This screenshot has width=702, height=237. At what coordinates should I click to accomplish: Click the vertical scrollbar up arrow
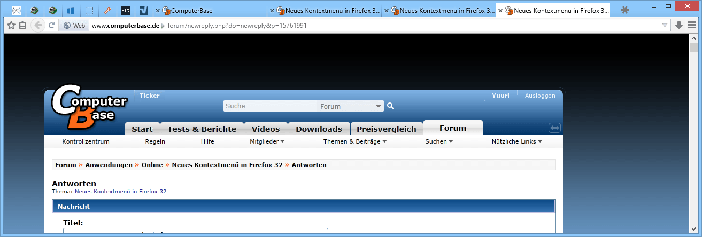[x=693, y=38]
